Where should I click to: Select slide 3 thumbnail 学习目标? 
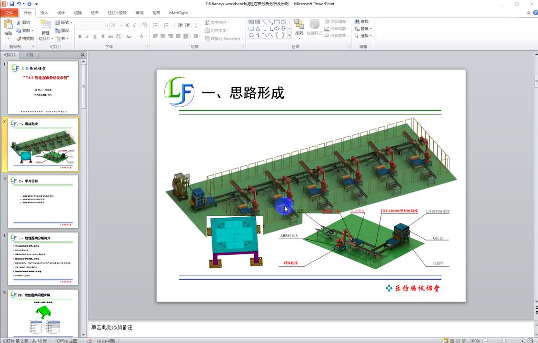click(43, 202)
